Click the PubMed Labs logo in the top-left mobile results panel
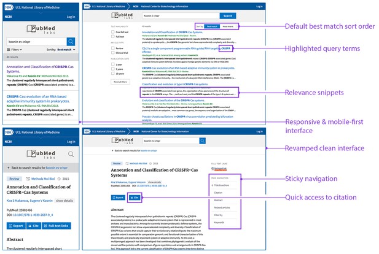 coord(41,29)
